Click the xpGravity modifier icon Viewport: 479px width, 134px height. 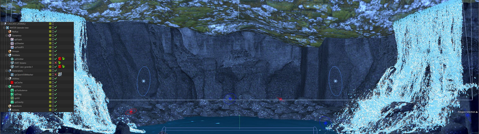click(x=12, y=102)
